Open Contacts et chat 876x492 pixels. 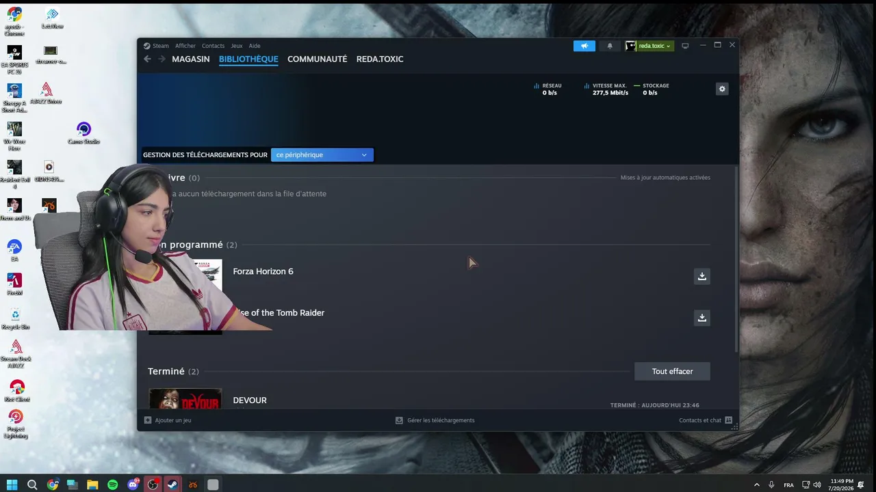(700, 420)
